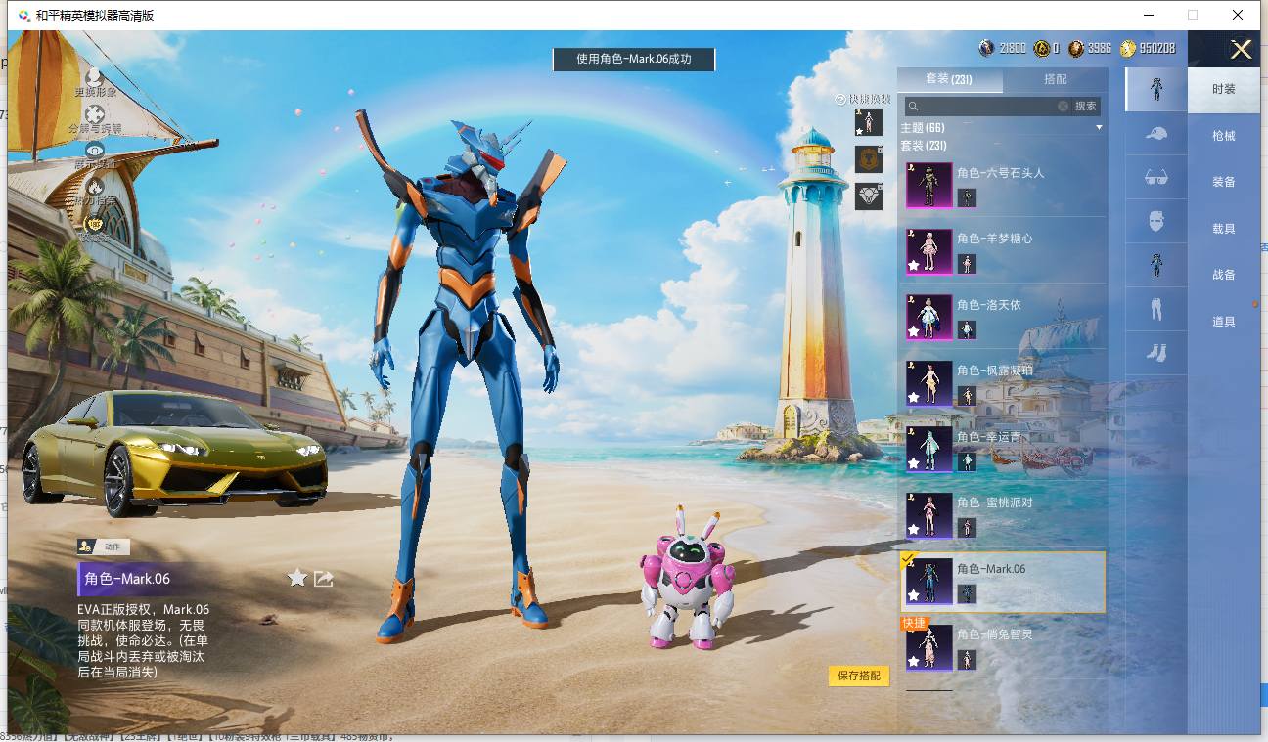Open the 动作 action selector above outfit name
The width and height of the screenshot is (1268, 742).
pyautogui.click(x=104, y=547)
